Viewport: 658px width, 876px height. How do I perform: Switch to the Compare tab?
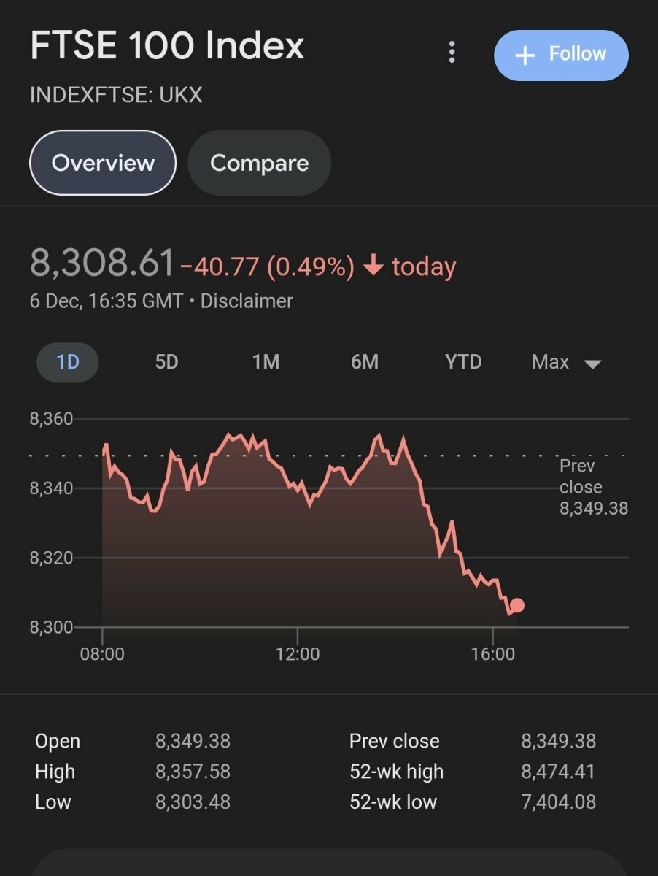tap(259, 163)
